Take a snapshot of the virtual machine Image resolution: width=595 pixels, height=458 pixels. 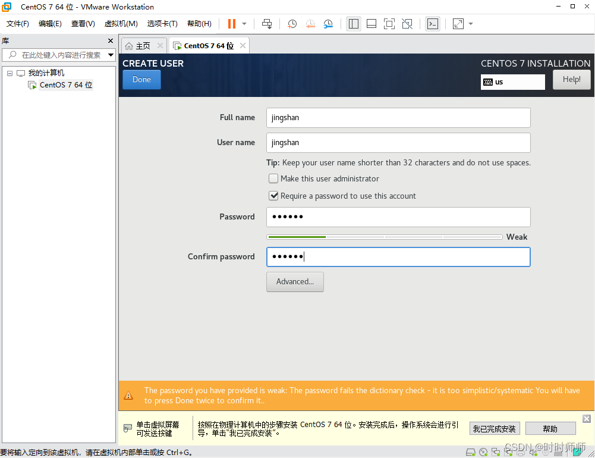point(292,24)
